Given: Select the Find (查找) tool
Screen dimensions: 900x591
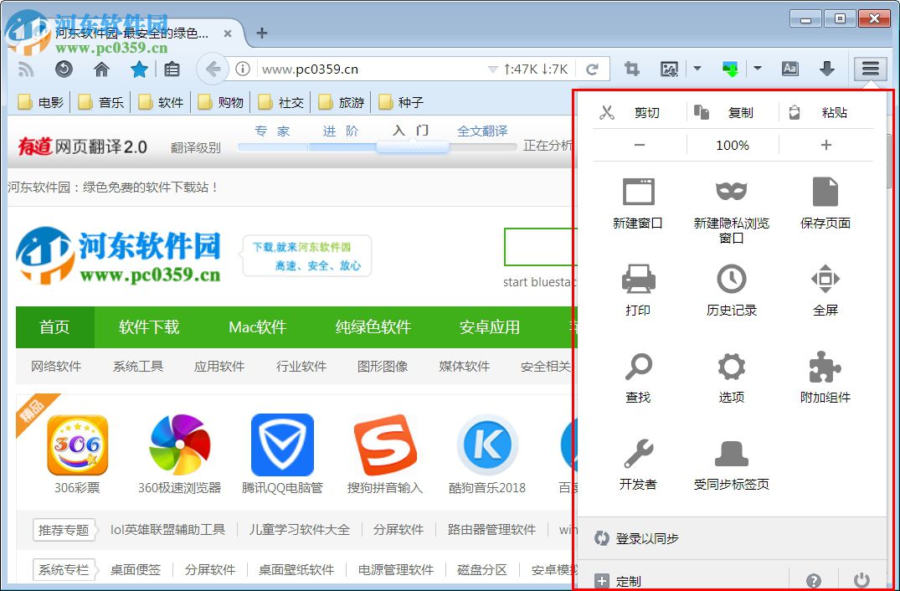Looking at the screenshot, I should (x=638, y=367).
